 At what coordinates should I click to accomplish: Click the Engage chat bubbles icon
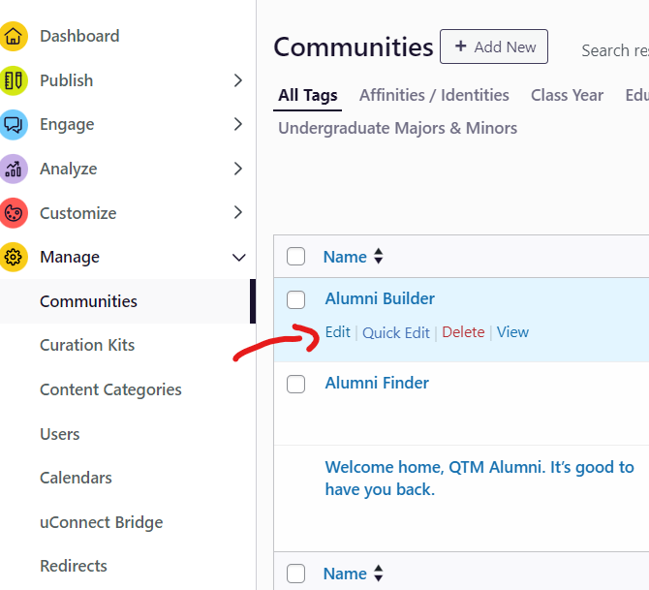[x=13, y=125]
